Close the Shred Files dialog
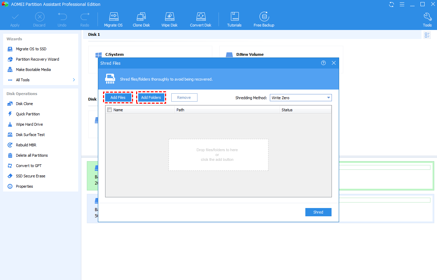 [x=334, y=63]
